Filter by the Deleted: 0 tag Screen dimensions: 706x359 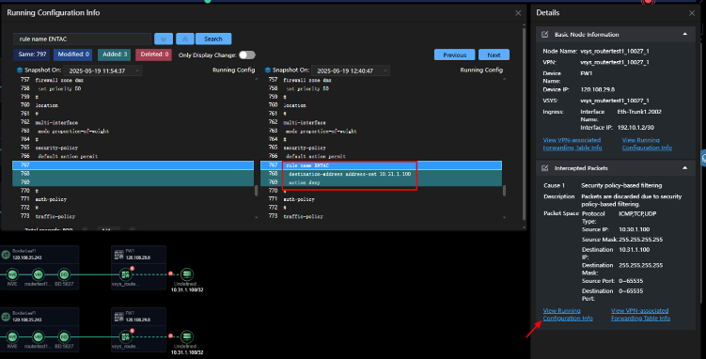[x=154, y=55]
